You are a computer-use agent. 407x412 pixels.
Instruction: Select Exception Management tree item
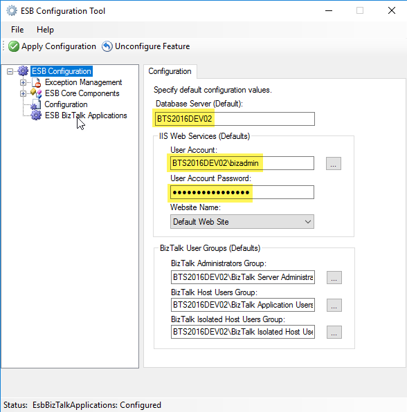click(83, 82)
